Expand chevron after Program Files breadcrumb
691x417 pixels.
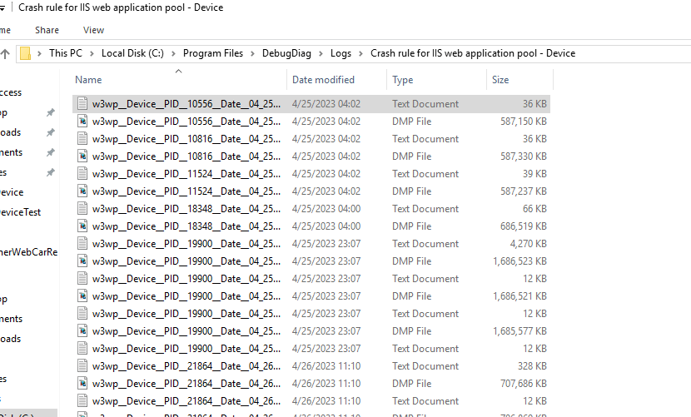point(252,53)
